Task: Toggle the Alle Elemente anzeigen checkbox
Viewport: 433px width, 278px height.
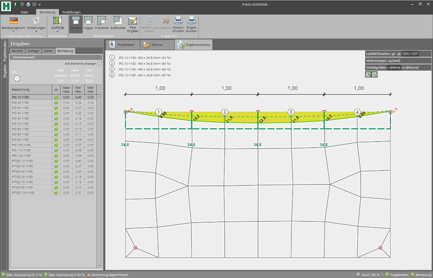Action: [100, 64]
